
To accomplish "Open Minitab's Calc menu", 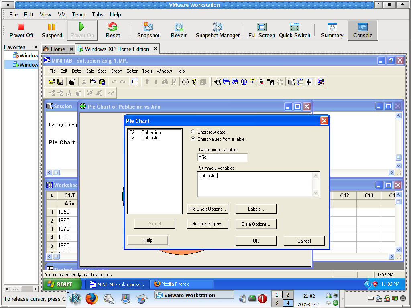I will pos(90,71).
